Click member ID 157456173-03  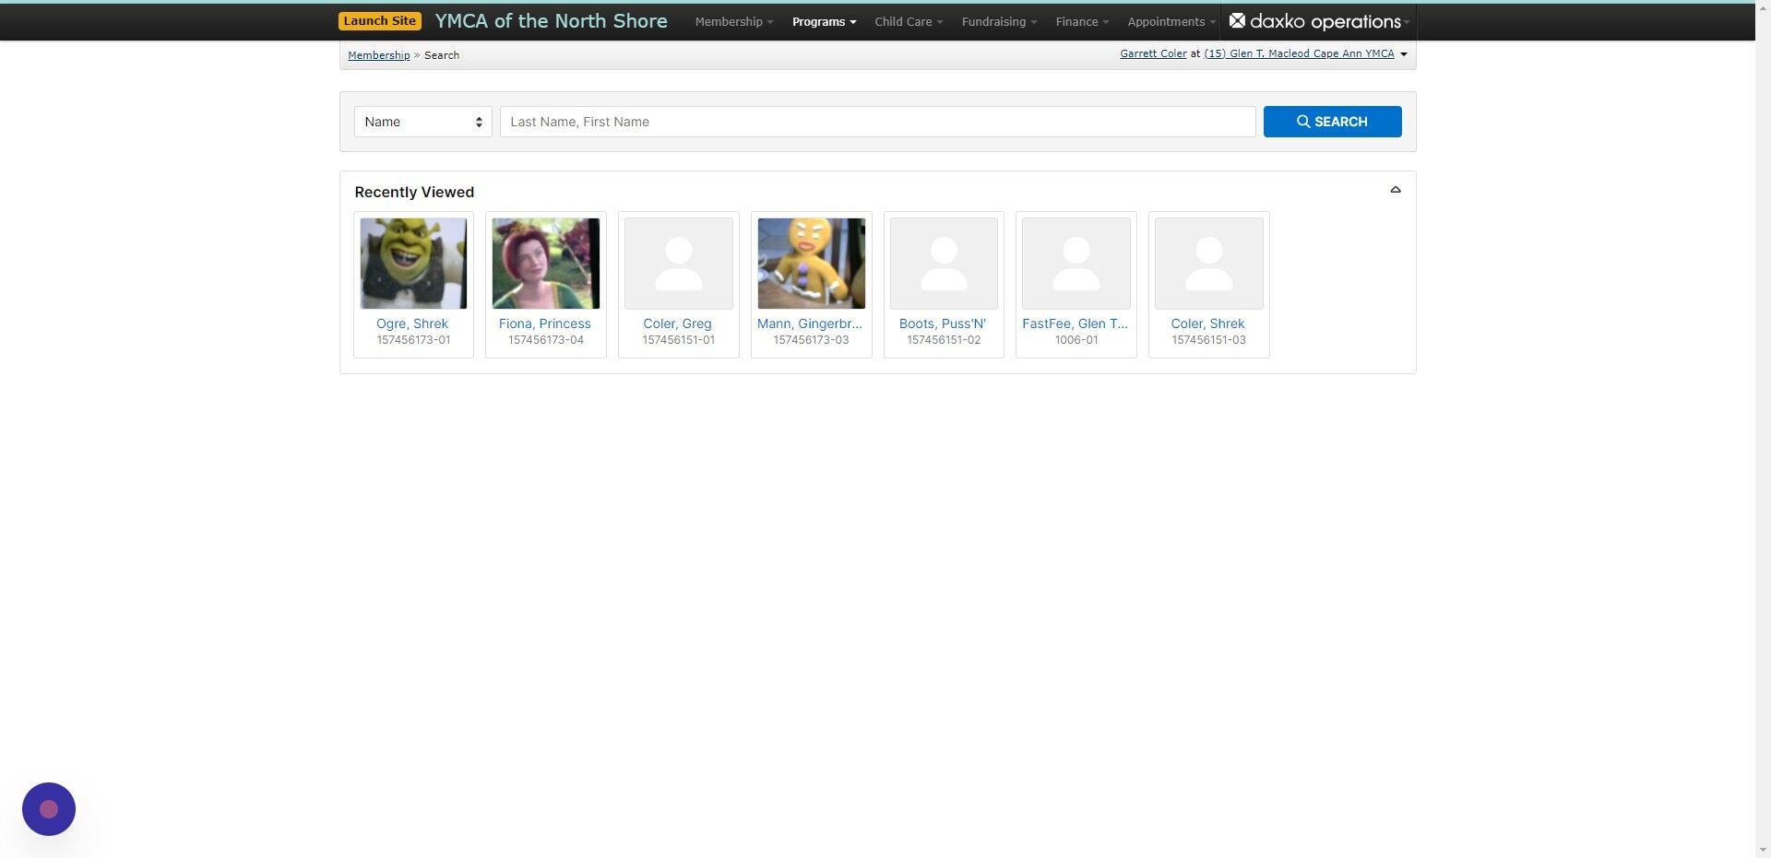pyautogui.click(x=811, y=340)
